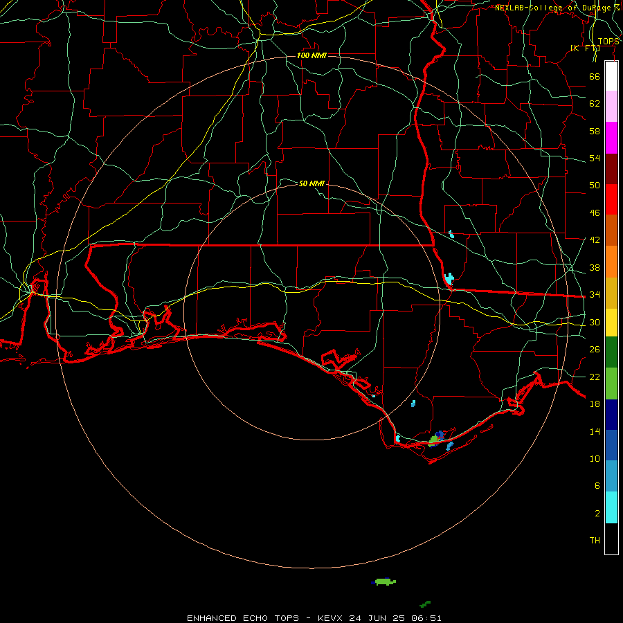Click the 38 scale label
The height and width of the screenshot is (623, 623).
coord(595,267)
